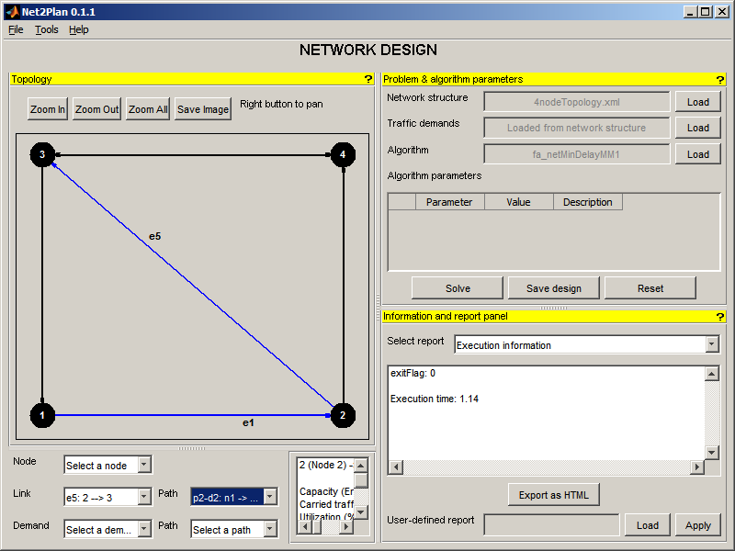The image size is (735, 551).
Task: Click the Topology panel help question mark
Action: (367, 80)
